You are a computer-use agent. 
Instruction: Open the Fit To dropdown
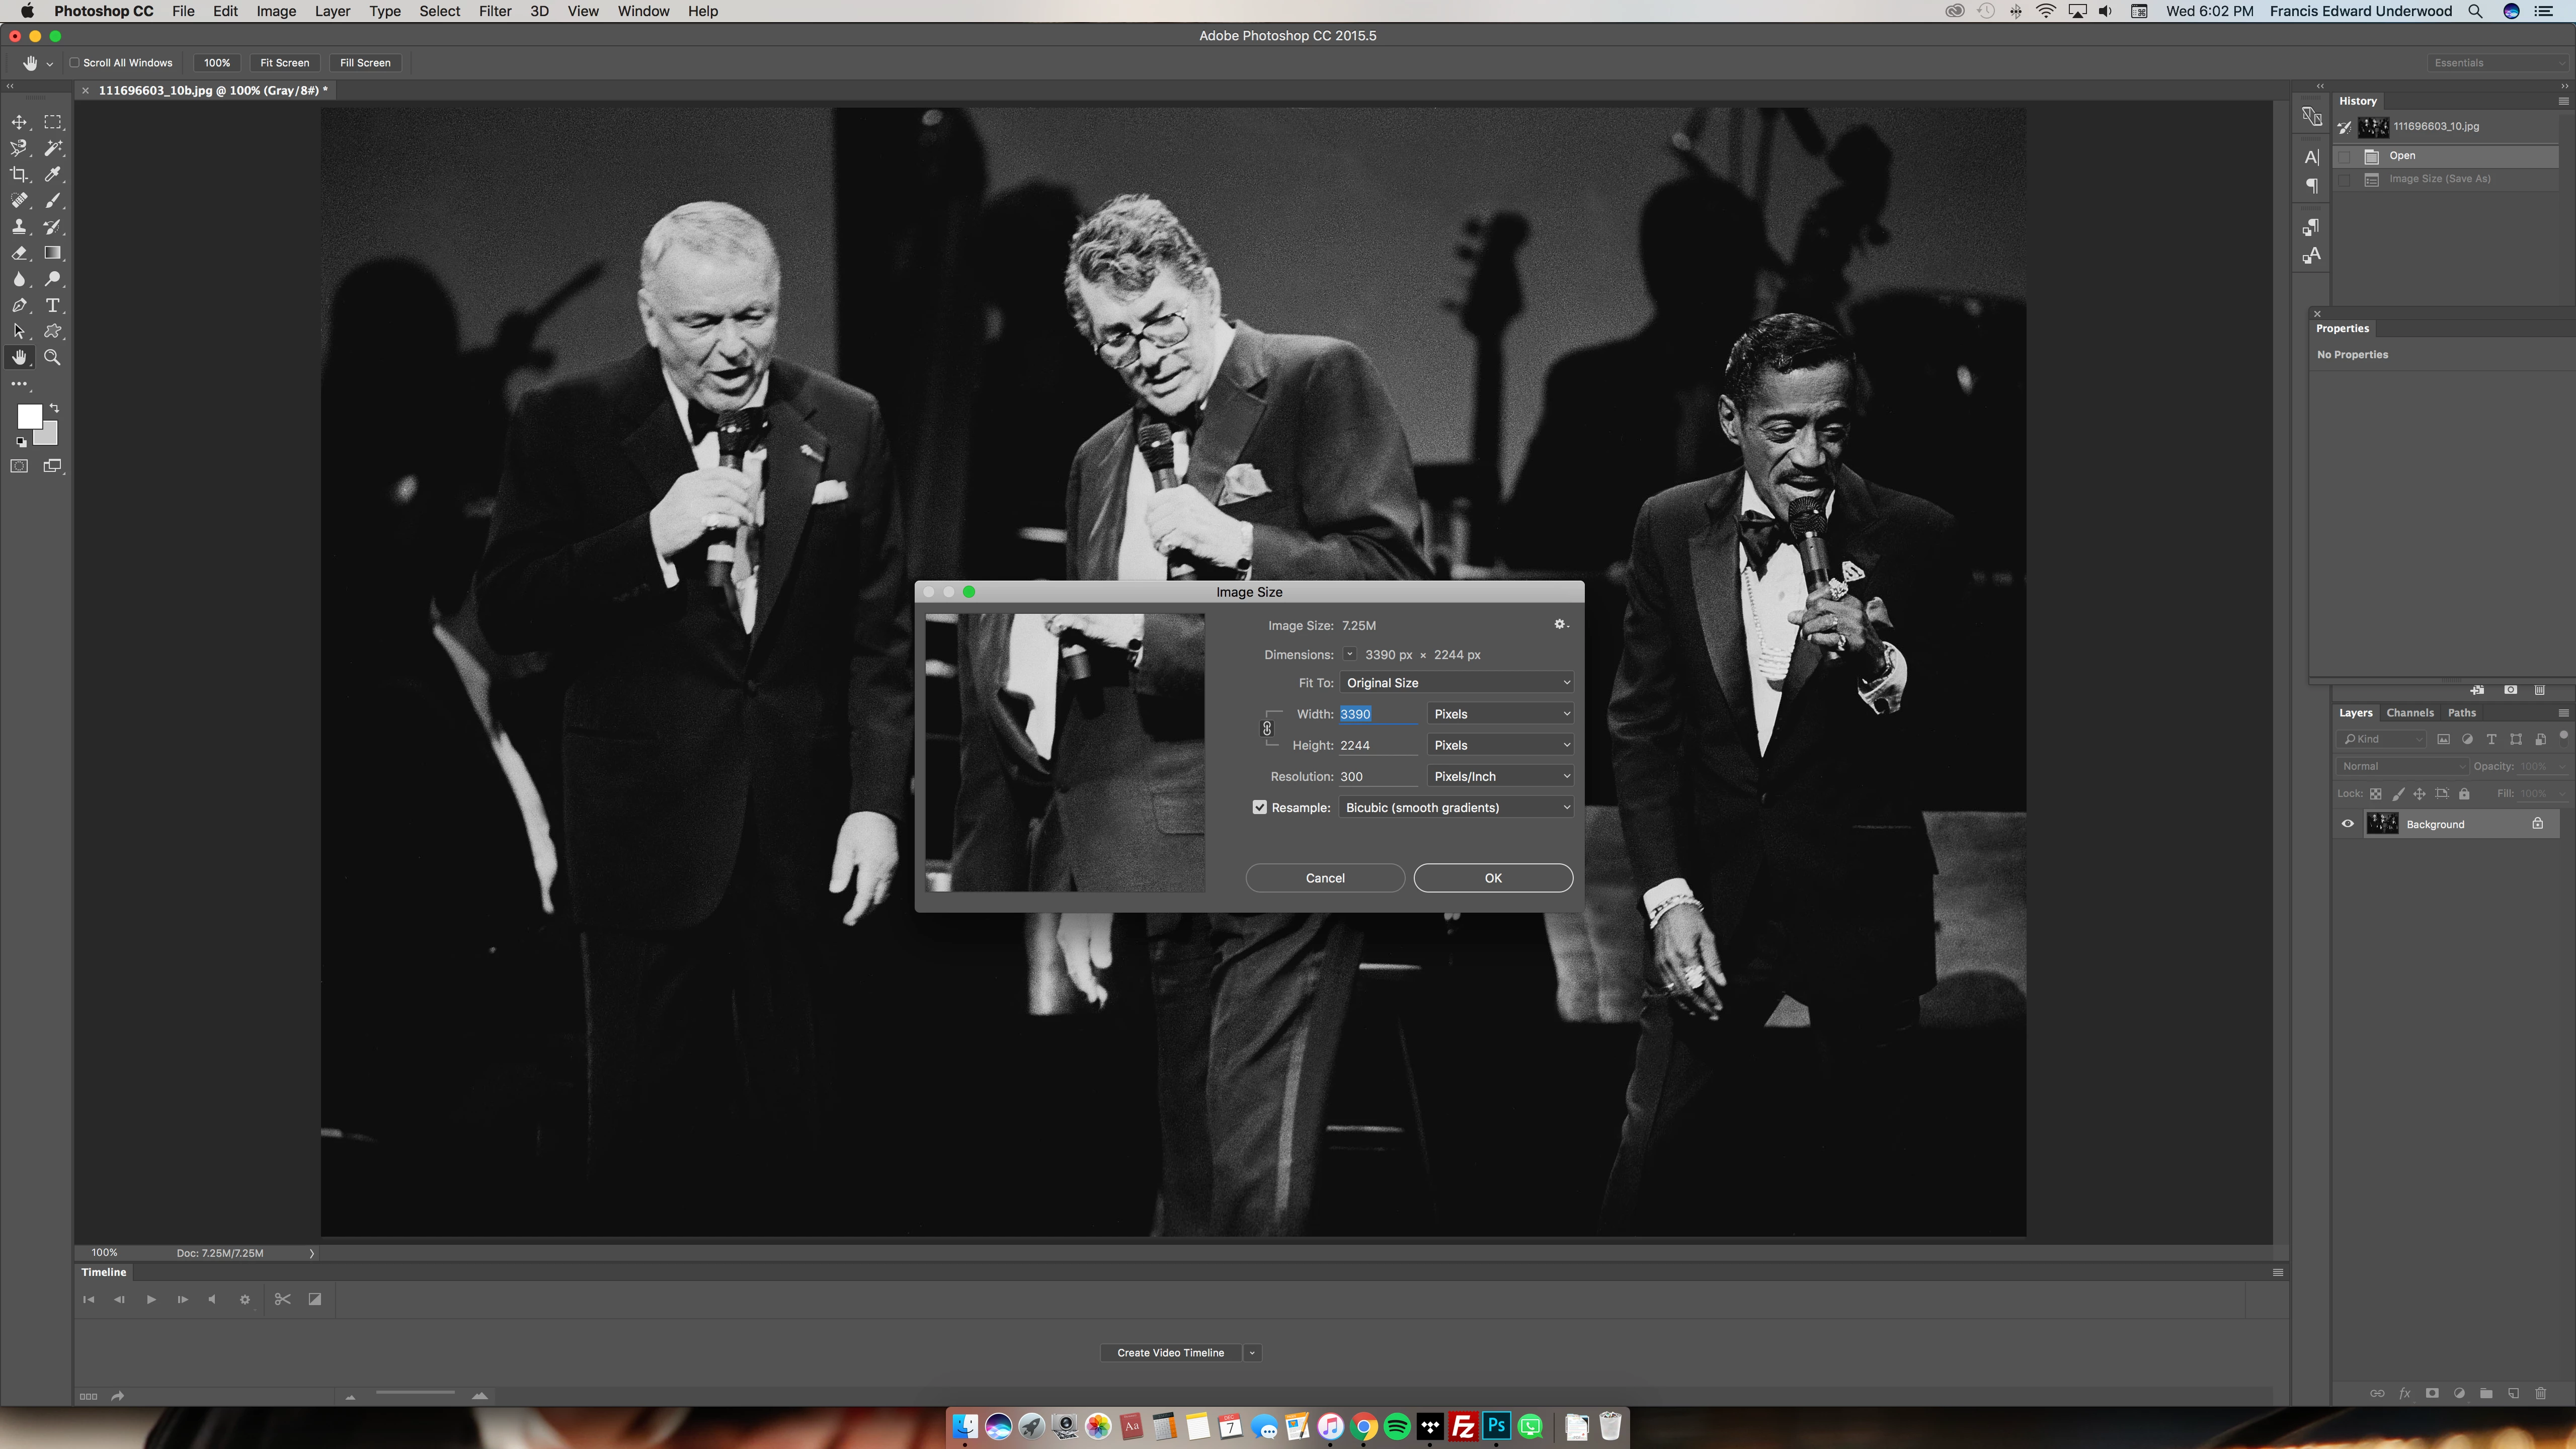1456,683
